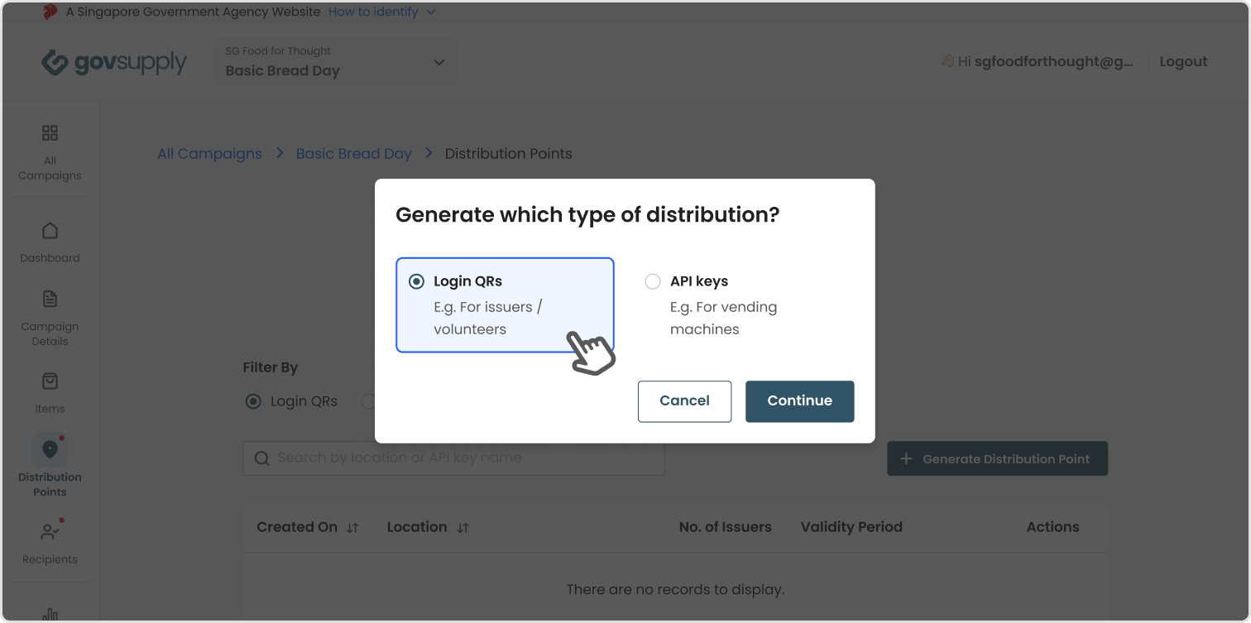This screenshot has height=623, width=1251.
Task: Click the Filter By label
Action: pyautogui.click(x=270, y=367)
